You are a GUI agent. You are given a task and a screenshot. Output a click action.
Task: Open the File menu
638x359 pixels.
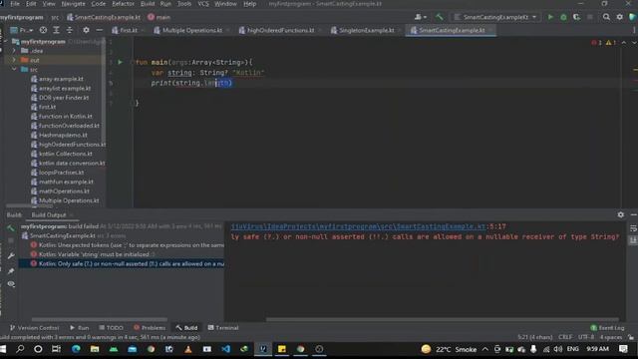[15, 4]
